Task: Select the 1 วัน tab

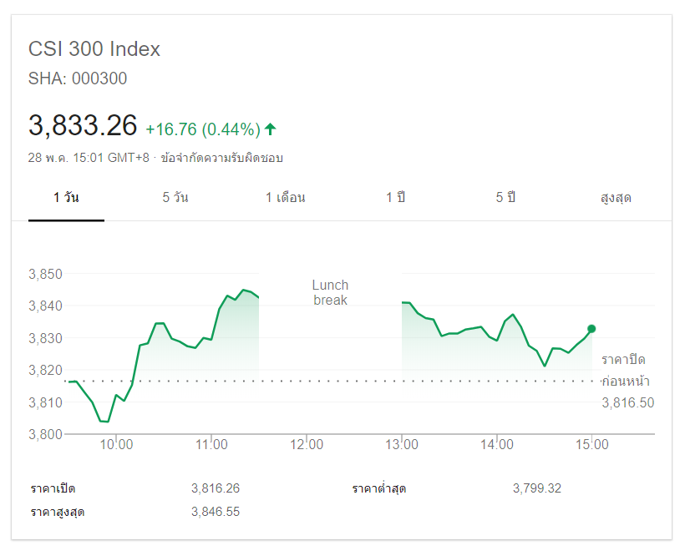Action: [66, 198]
